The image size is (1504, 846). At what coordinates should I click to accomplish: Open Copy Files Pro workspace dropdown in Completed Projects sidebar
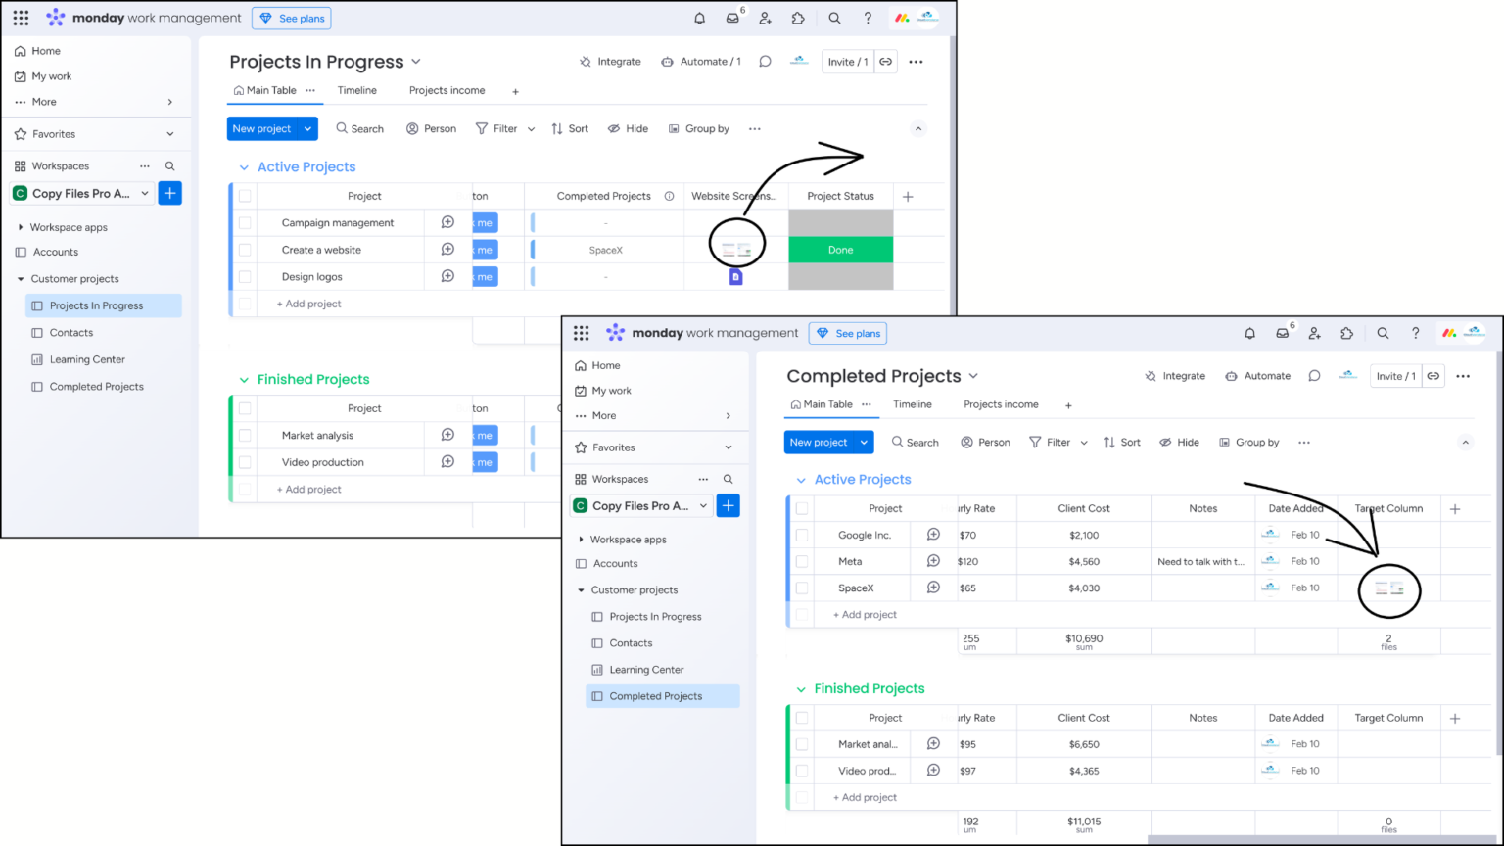pyautogui.click(x=703, y=506)
